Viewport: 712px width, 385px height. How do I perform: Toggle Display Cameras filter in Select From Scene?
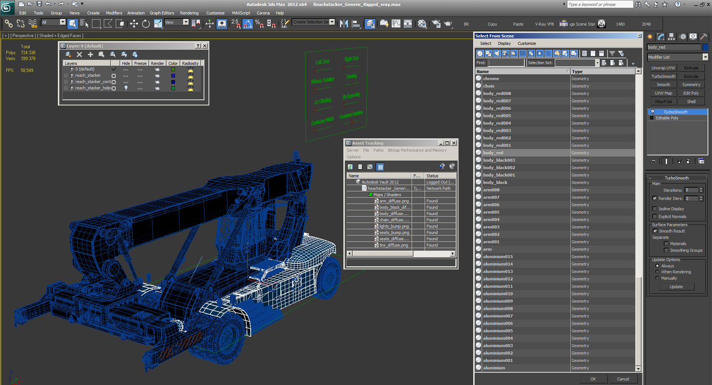tap(506, 53)
